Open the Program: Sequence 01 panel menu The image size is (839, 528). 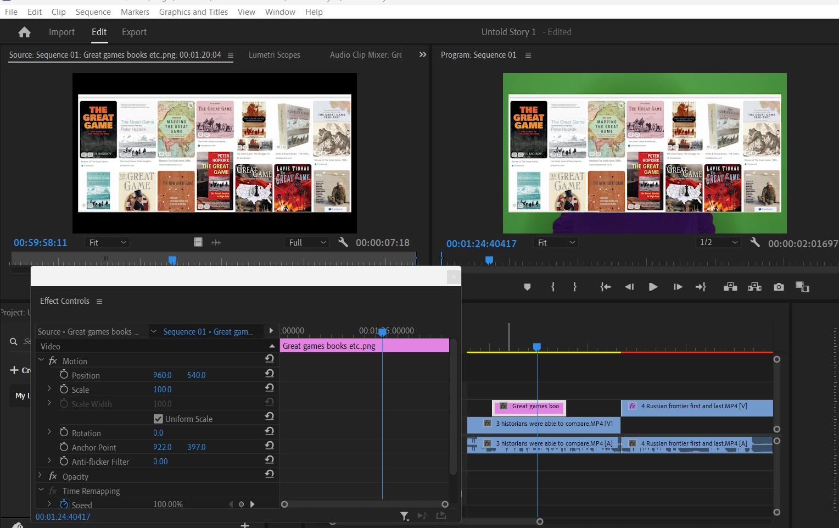tap(528, 55)
